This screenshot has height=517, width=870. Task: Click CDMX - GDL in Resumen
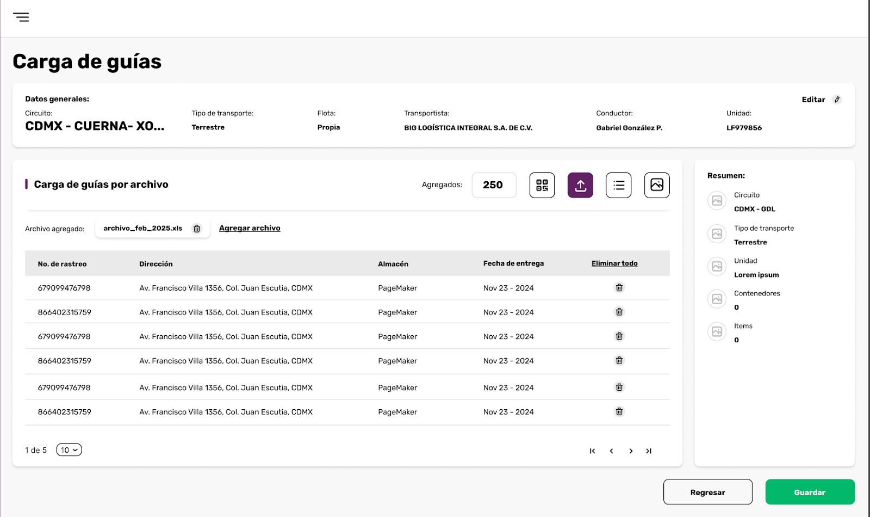pyautogui.click(x=755, y=209)
